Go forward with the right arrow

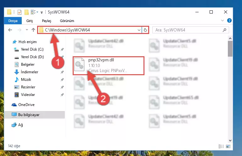click(x=20, y=30)
